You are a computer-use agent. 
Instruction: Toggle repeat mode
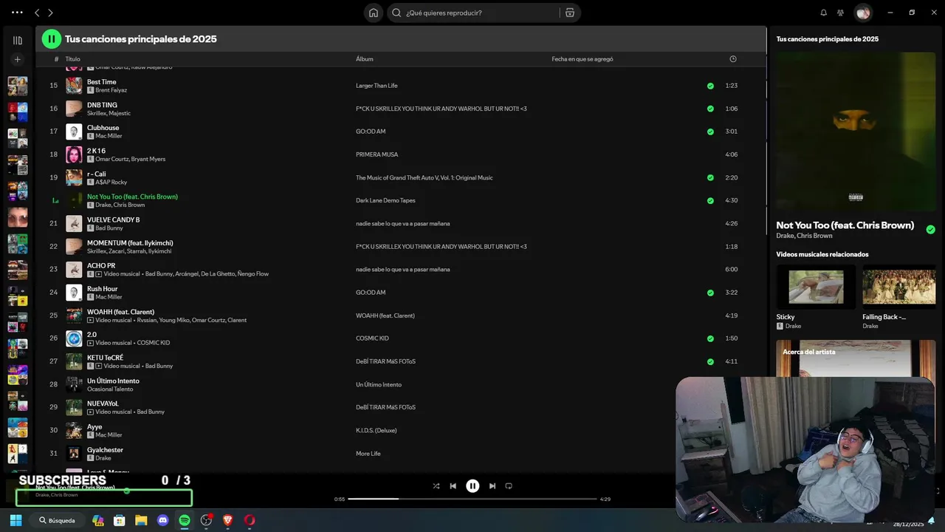pyautogui.click(x=509, y=486)
